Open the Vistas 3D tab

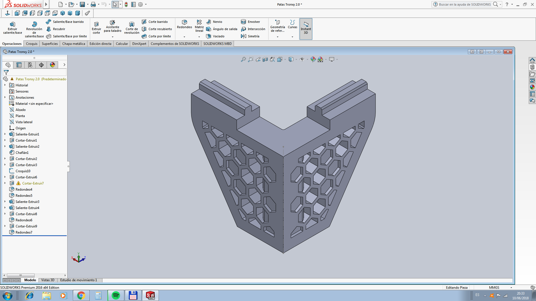coord(48,280)
